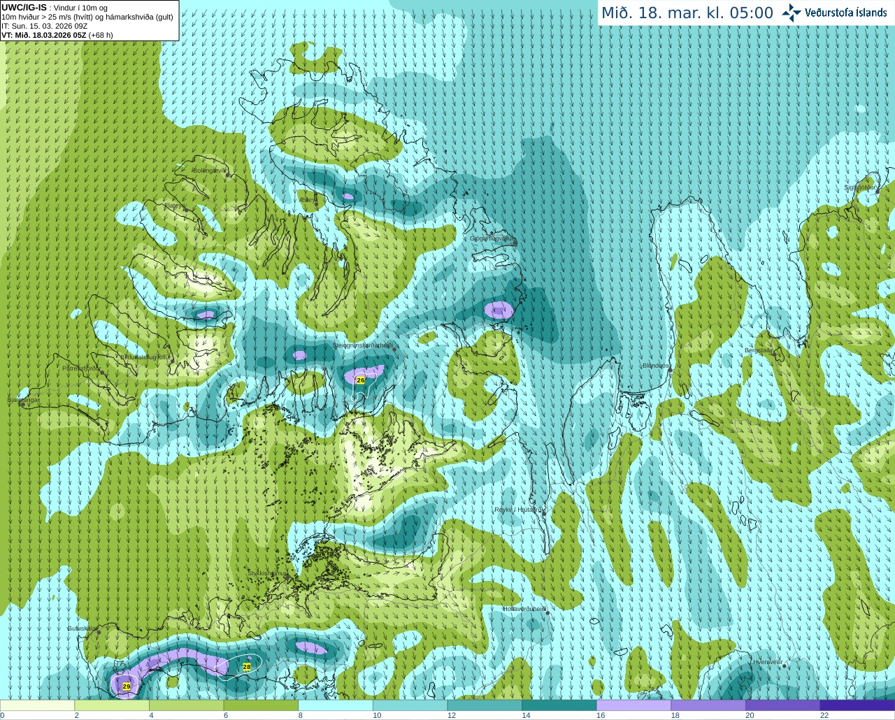This screenshot has width=895, height=720.
Task: Click the 6–8 m/s green legend swatch
Action: point(261,705)
